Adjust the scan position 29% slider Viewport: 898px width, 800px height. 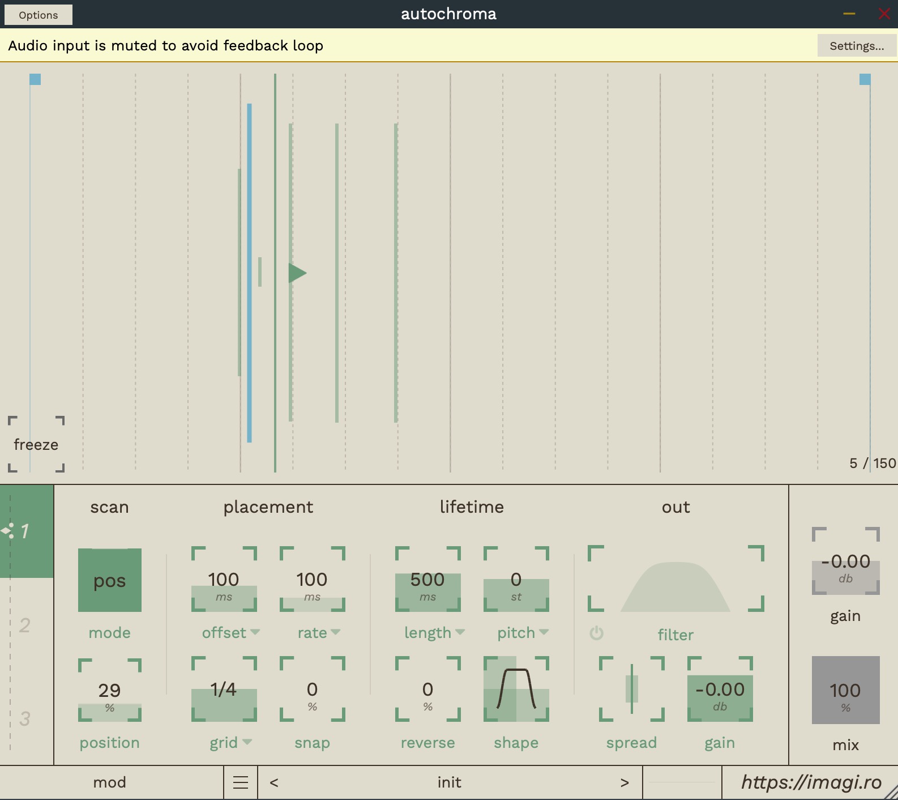pyautogui.click(x=110, y=690)
